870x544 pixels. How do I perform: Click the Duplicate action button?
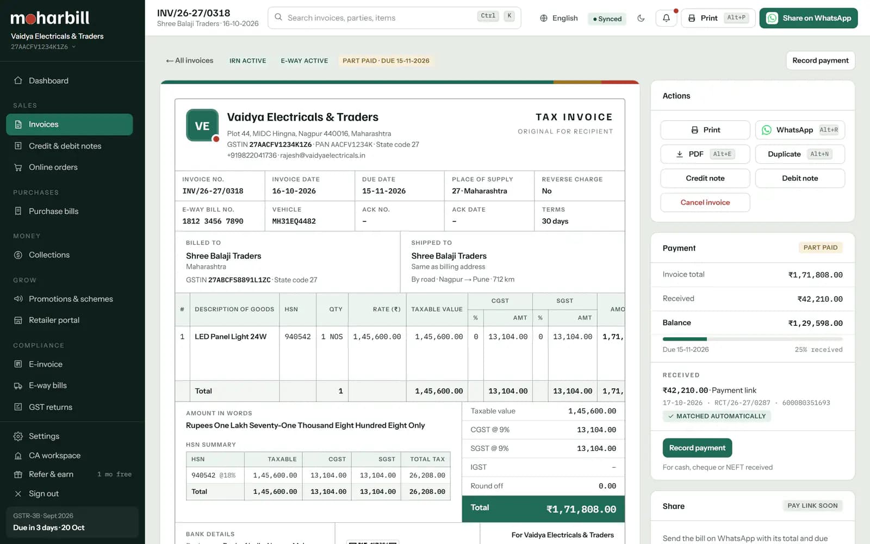click(800, 154)
